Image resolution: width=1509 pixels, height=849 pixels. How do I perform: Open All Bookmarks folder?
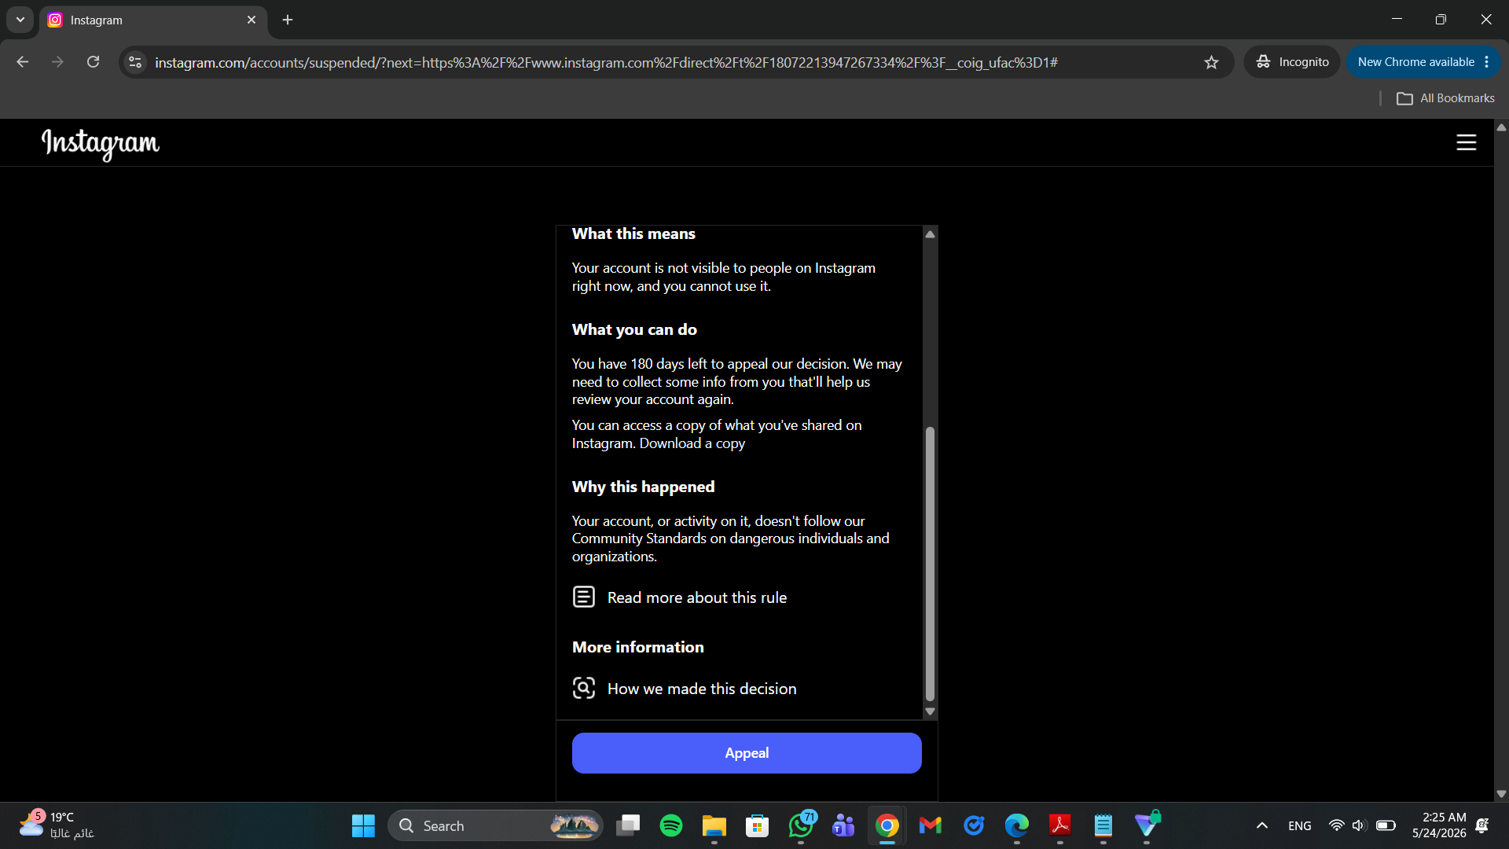[x=1446, y=98]
